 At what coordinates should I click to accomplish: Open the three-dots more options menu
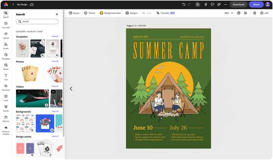point(225,4)
